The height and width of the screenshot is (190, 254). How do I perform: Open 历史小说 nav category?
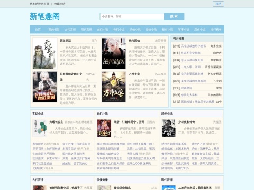(x=200, y=29)
